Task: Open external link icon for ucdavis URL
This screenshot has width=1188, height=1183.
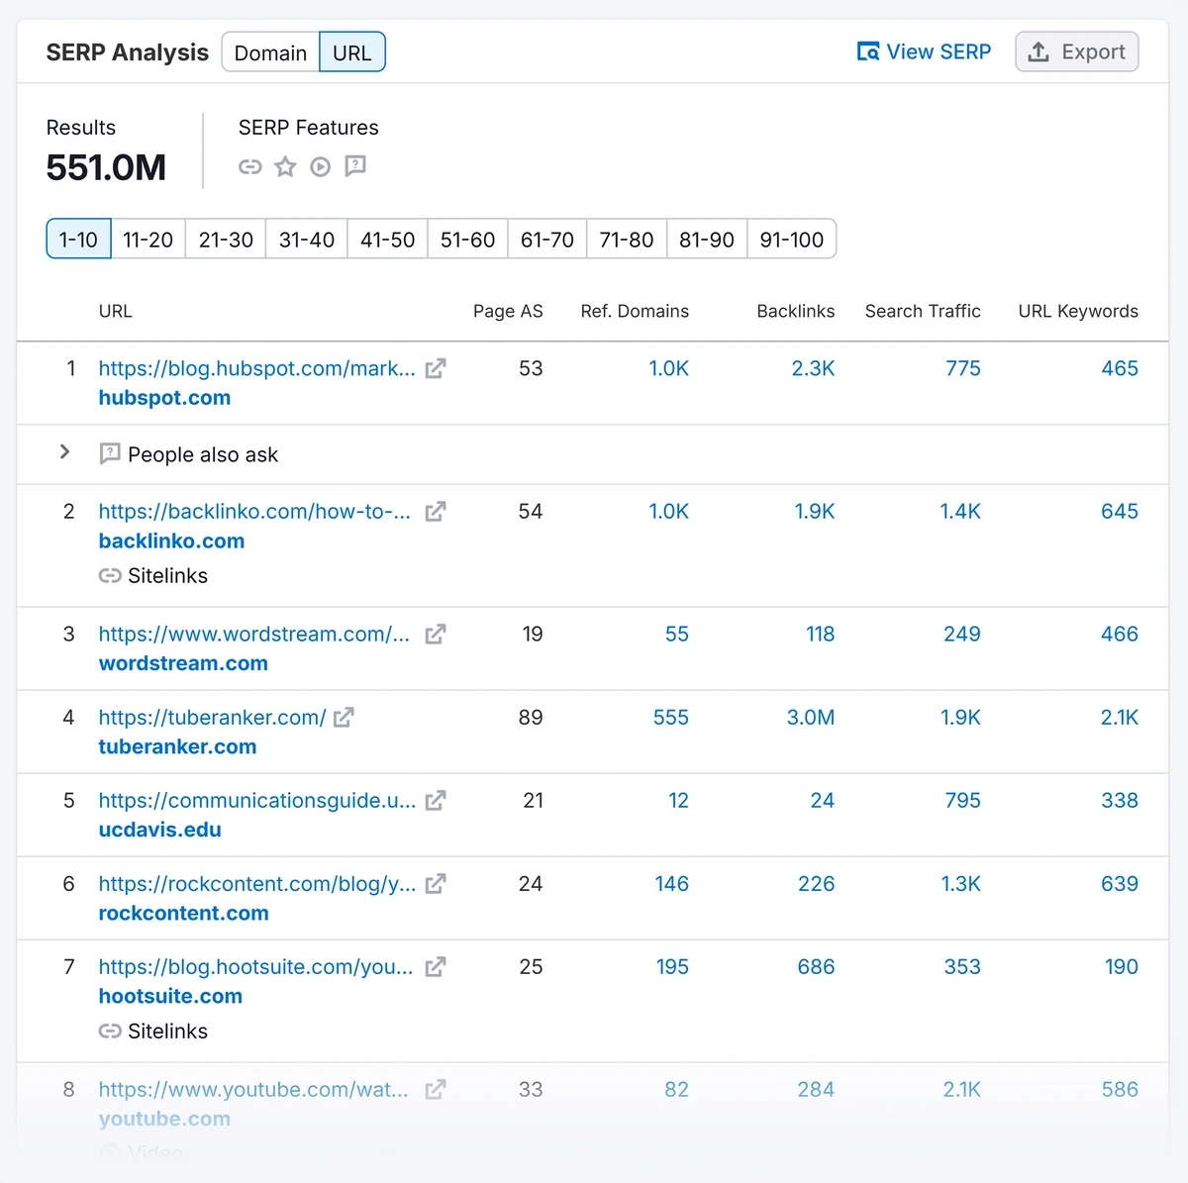Action: [436, 801]
